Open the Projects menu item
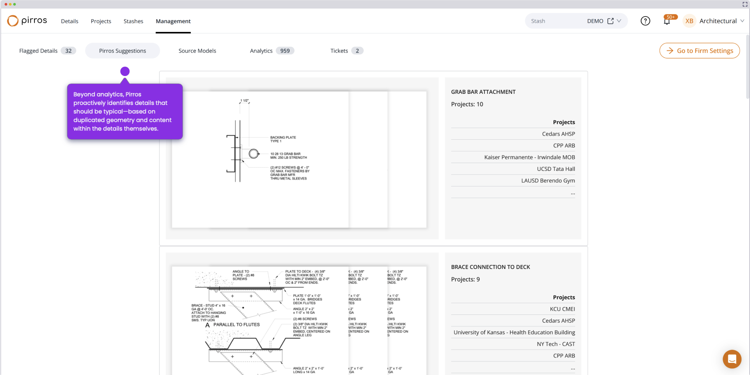Screen dimensions: 750x375 [x=101, y=21]
